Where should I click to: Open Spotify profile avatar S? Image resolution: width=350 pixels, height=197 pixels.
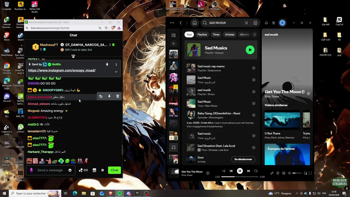[282, 23]
